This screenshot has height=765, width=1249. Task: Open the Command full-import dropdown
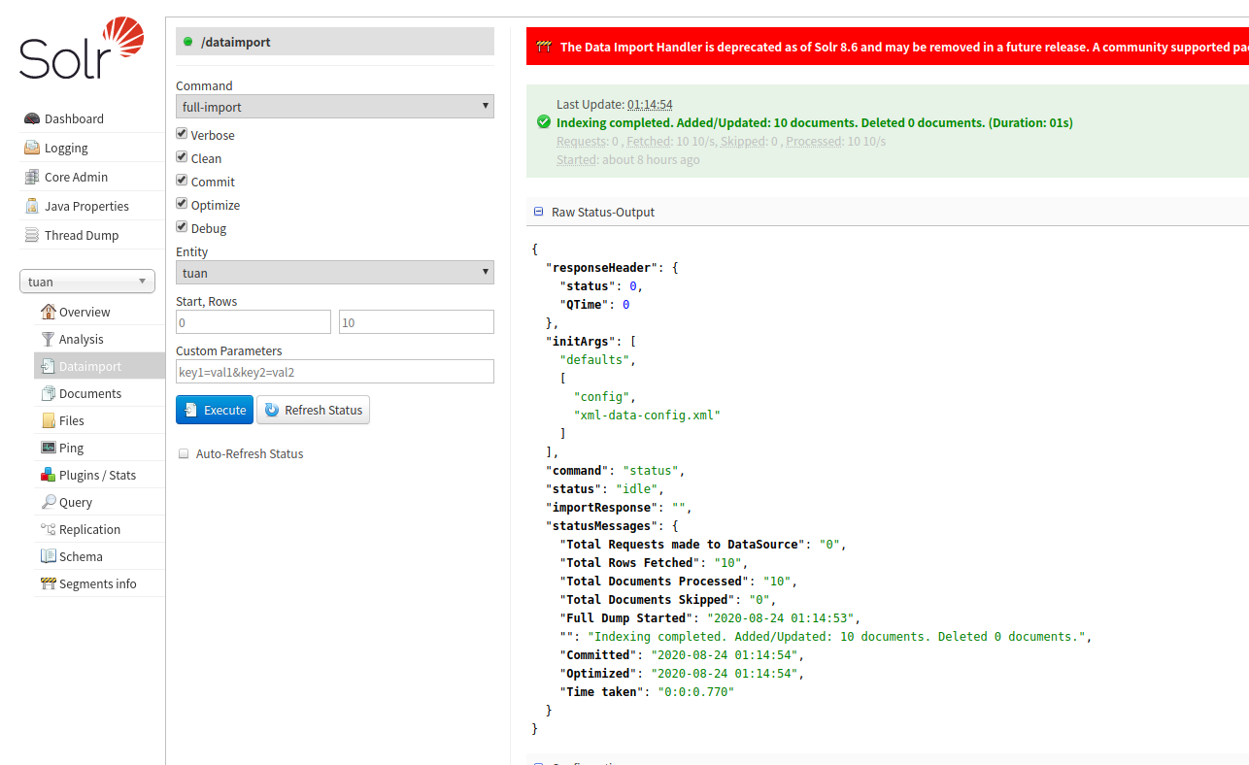tap(335, 107)
